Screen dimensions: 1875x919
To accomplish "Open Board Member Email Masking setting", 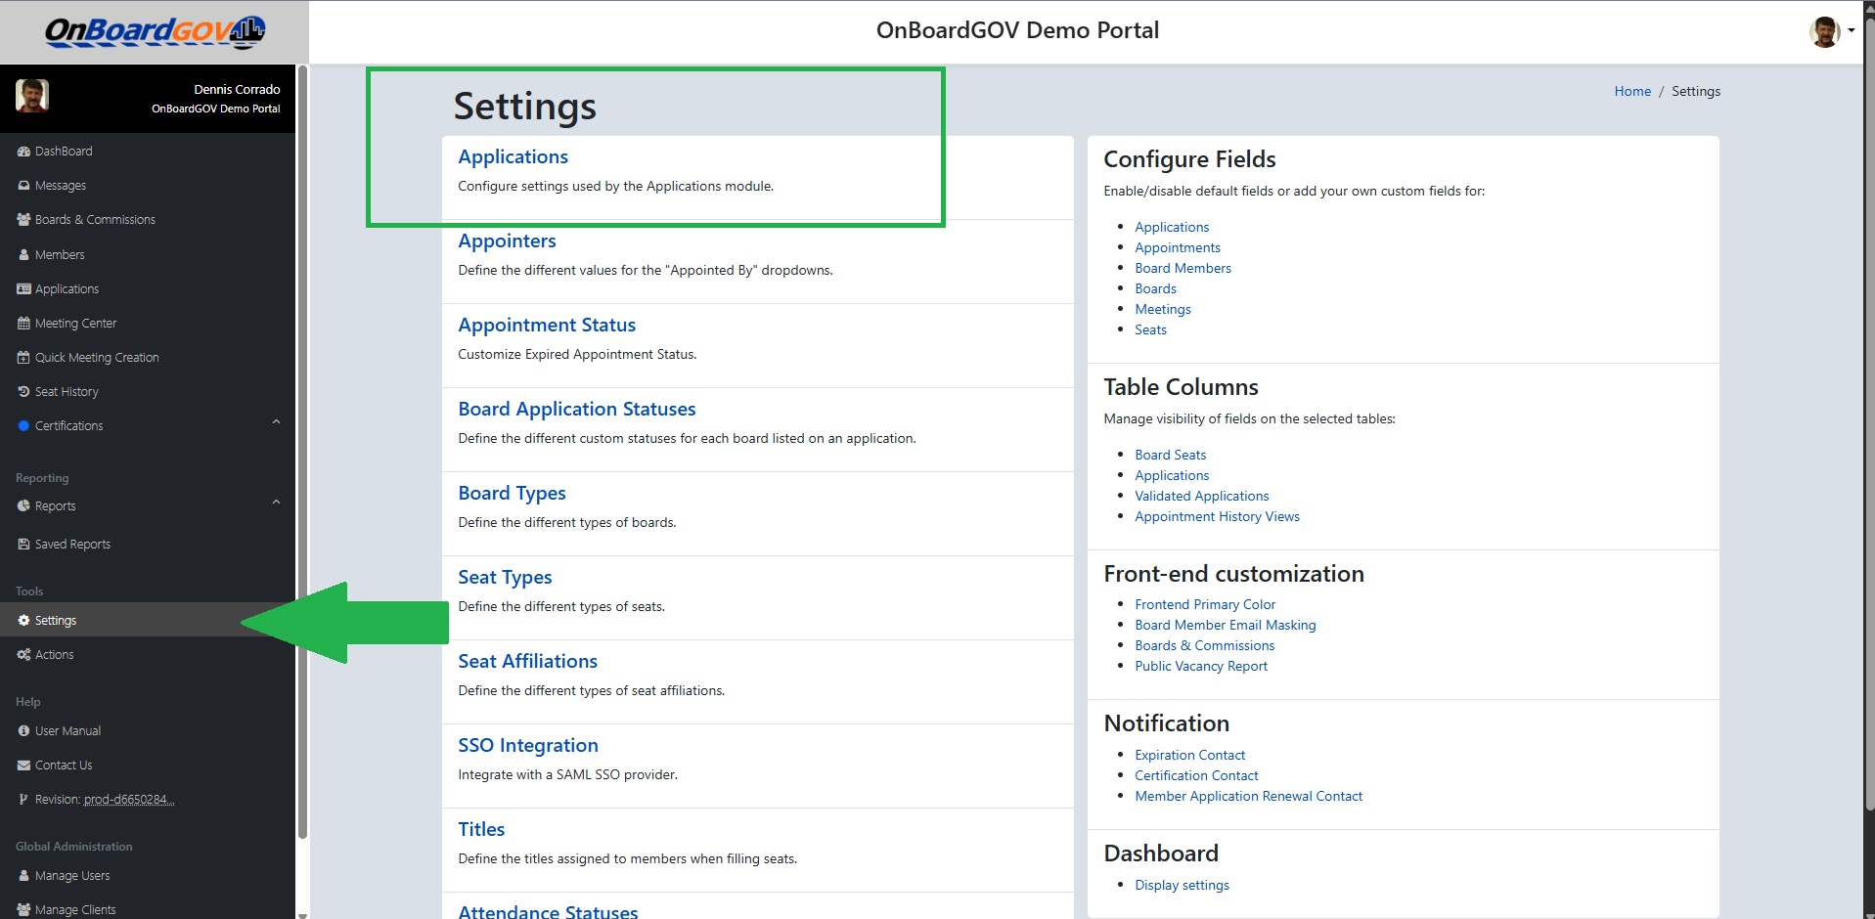I will pyautogui.click(x=1225, y=626).
